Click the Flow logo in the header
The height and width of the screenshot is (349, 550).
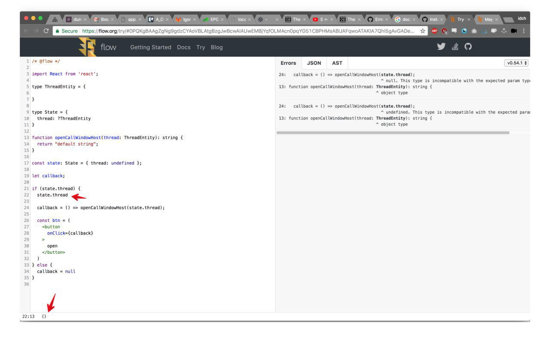pyautogui.click(x=86, y=47)
